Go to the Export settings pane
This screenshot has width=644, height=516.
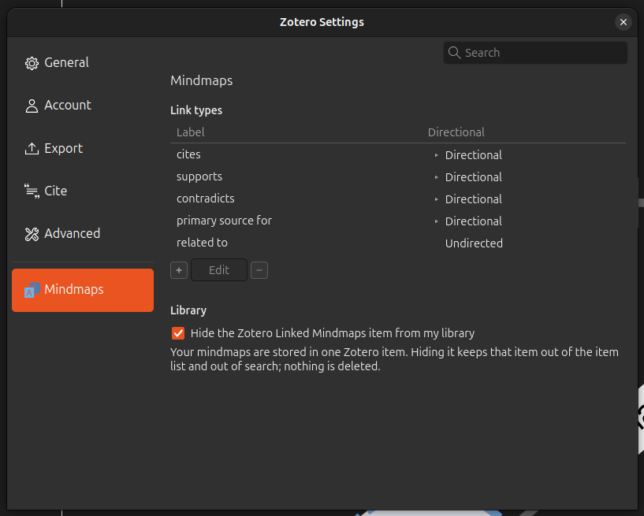83,148
